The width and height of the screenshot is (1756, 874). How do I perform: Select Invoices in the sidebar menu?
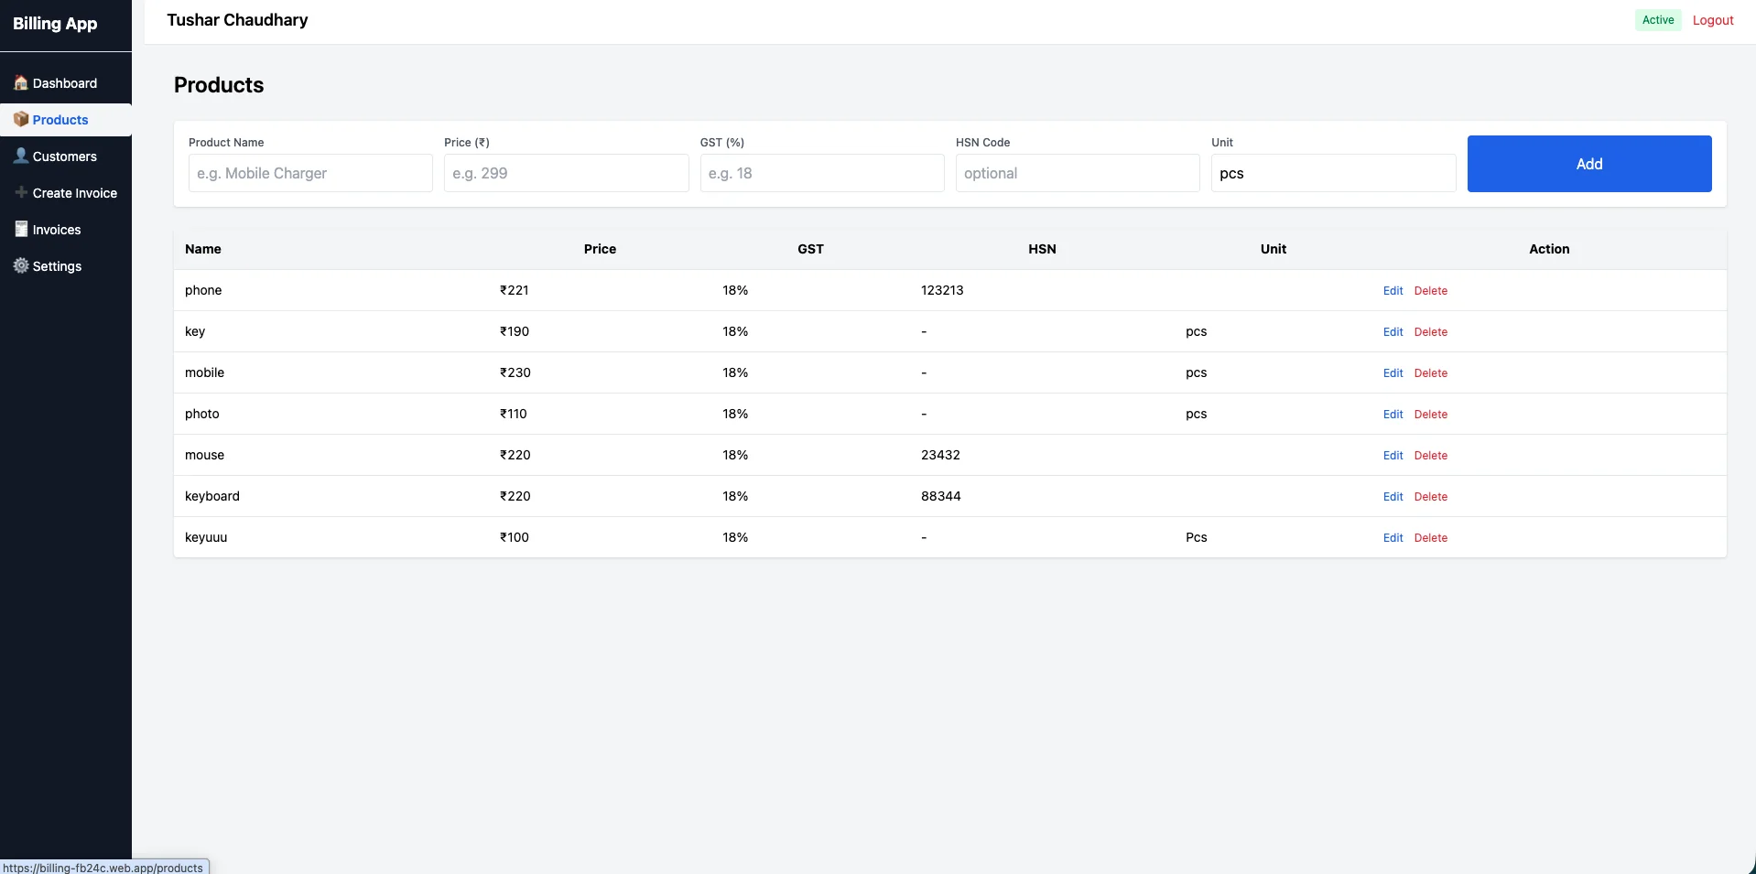[57, 229]
